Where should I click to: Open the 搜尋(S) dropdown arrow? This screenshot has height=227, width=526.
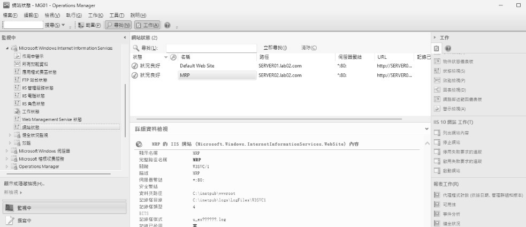63,25
